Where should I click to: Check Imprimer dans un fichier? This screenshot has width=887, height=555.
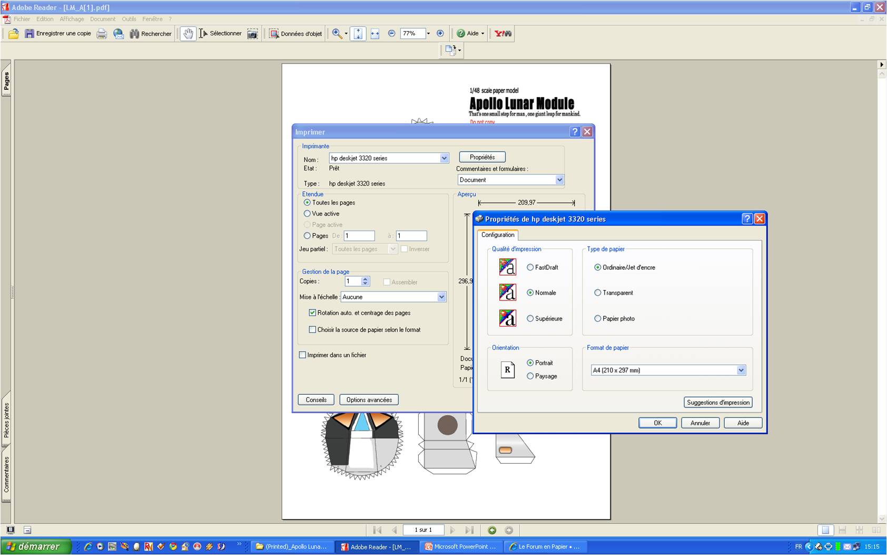click(x=302, y=355)
